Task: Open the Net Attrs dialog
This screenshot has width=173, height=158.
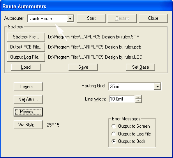Action: 28,99
